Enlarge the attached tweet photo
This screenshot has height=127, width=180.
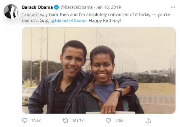tap(99, 71)
